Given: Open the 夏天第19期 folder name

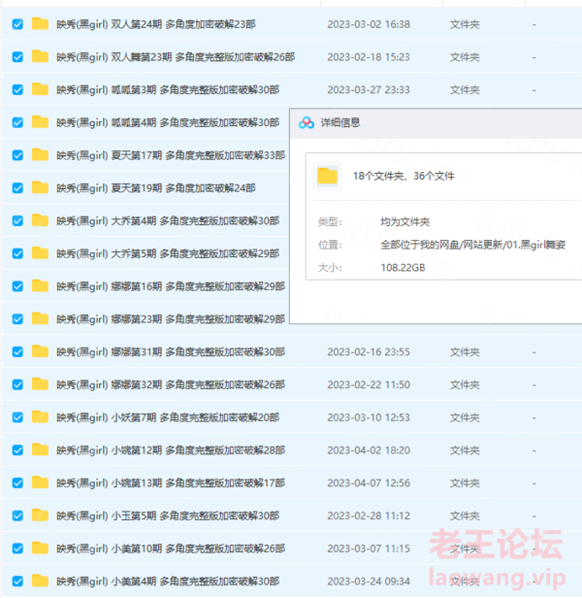Looking at the screenshot, I should point(155,188).
